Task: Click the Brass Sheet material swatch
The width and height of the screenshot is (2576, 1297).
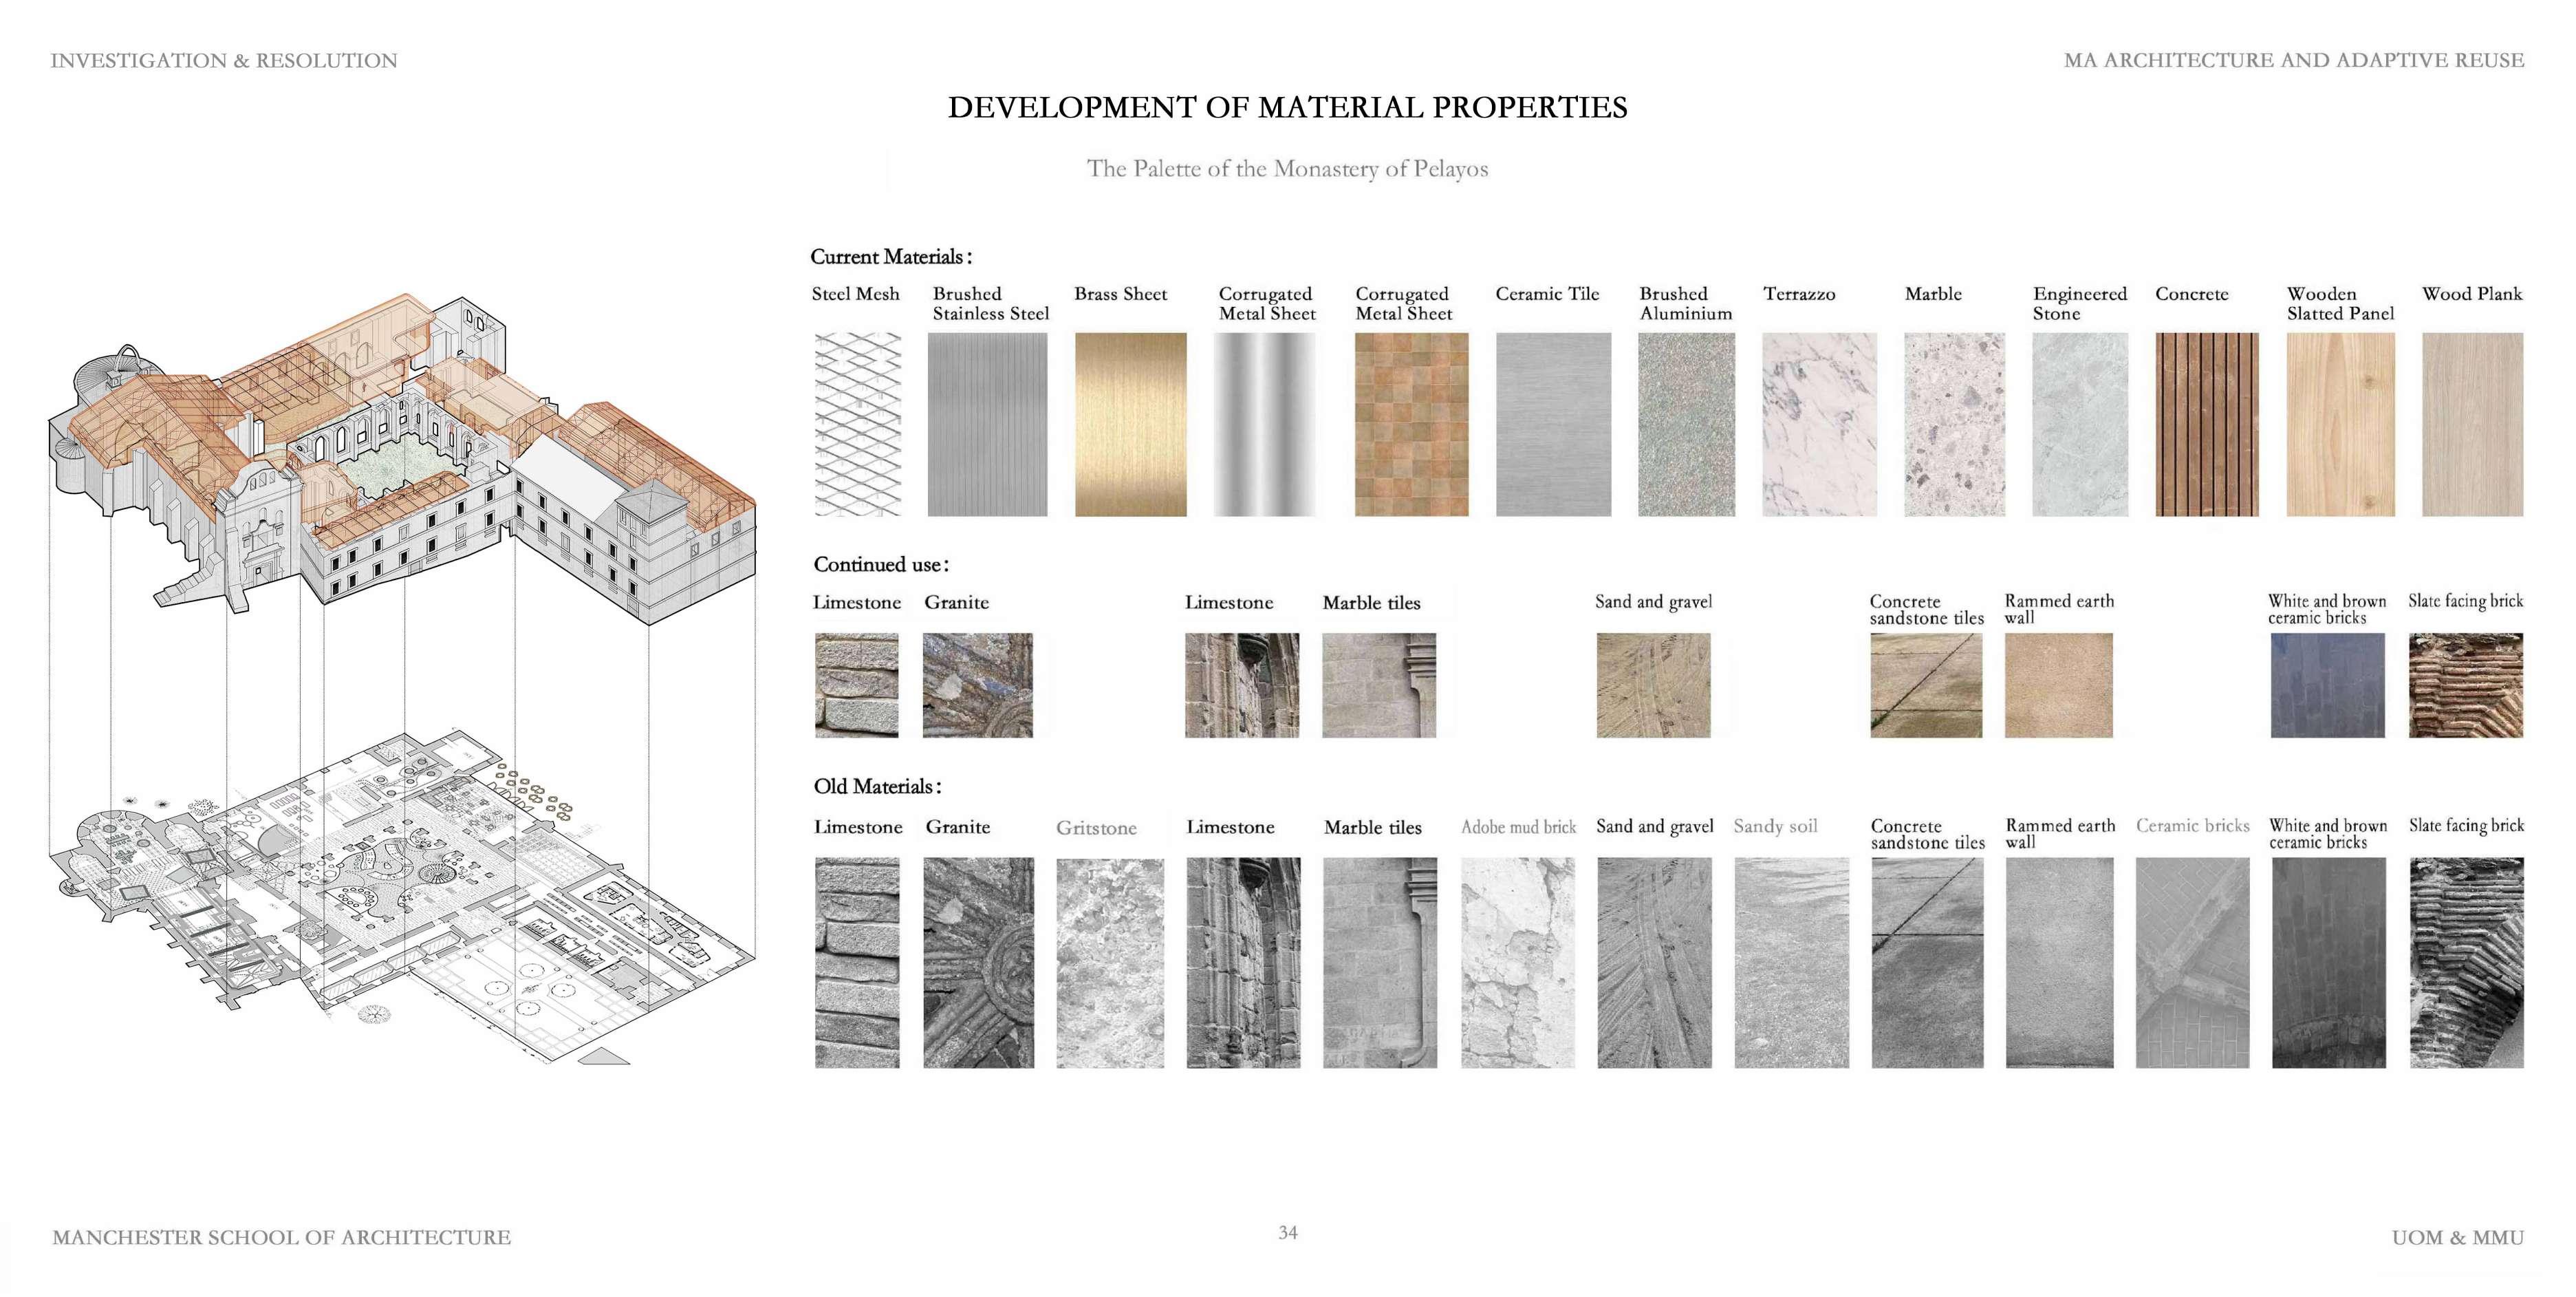Action: (1130, 424)
